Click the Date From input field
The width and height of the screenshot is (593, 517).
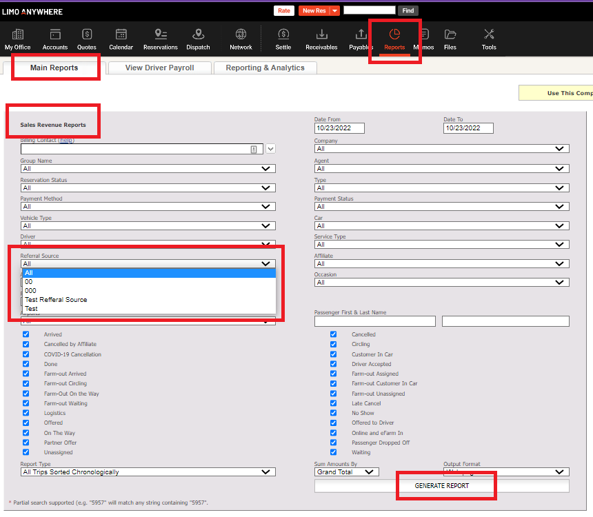pos(339,128)
